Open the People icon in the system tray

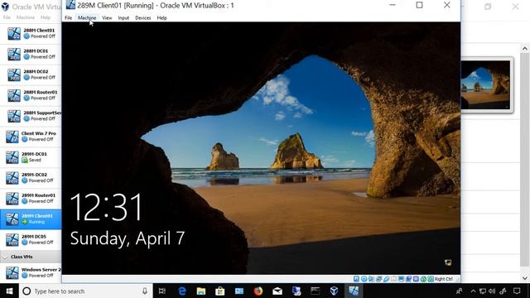click(x=460, y=291)
